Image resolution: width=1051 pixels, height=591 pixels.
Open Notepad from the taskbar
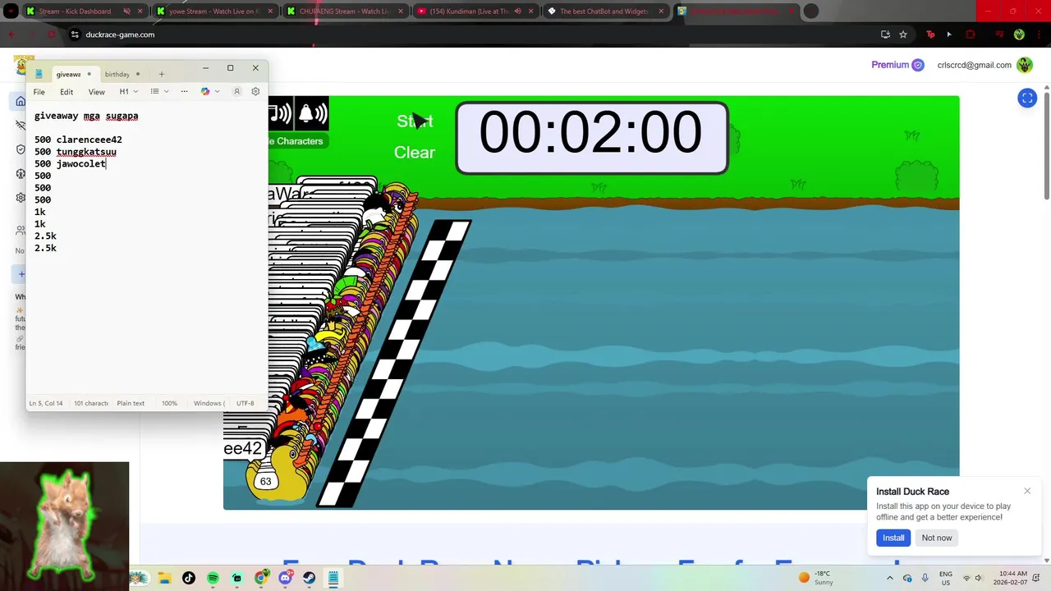333,578
